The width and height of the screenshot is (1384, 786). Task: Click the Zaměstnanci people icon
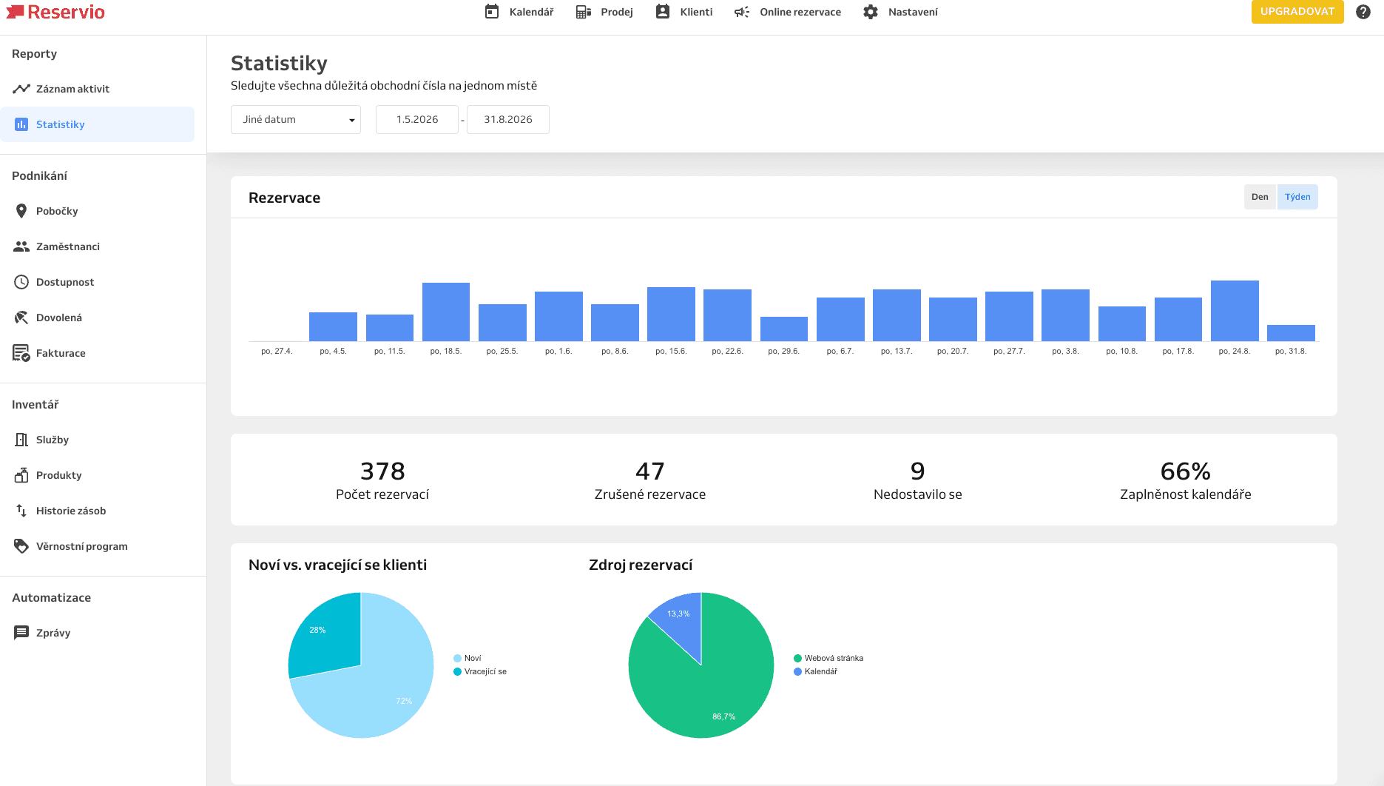pos(21,246)
